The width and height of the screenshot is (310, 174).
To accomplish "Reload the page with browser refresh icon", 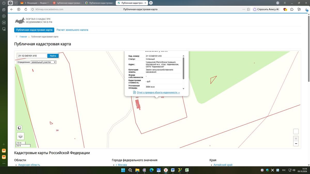I will [26, 9].
